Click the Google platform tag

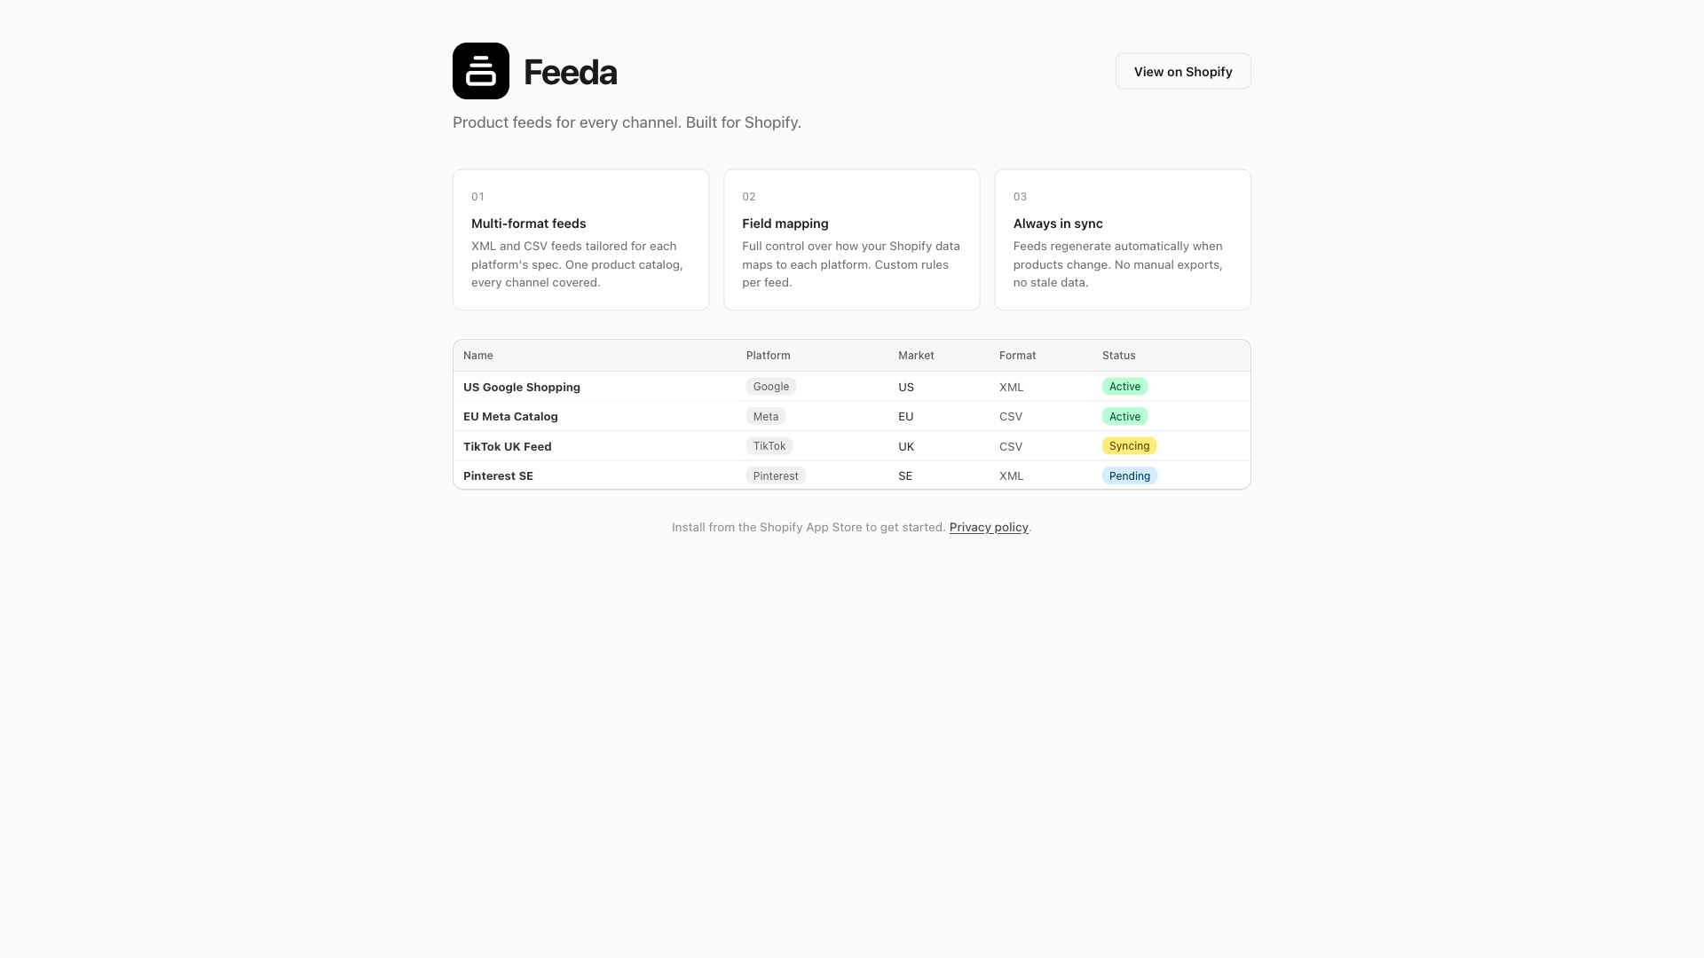click(770, 387)
